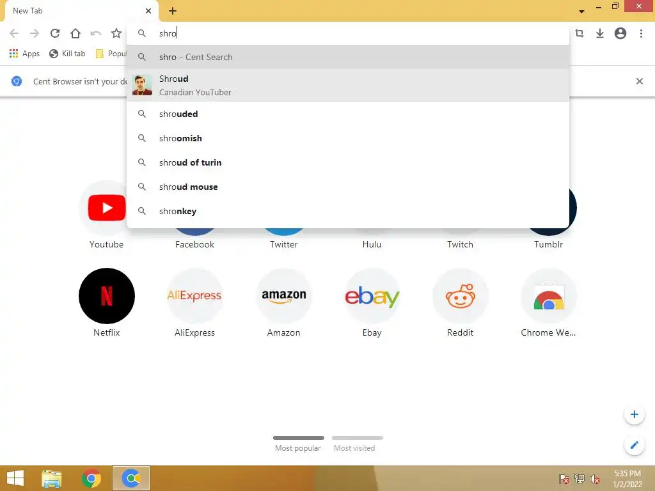The image size is (655, 491).
Task: Dismiss the default browser notification bar
Action: (639, 81)
